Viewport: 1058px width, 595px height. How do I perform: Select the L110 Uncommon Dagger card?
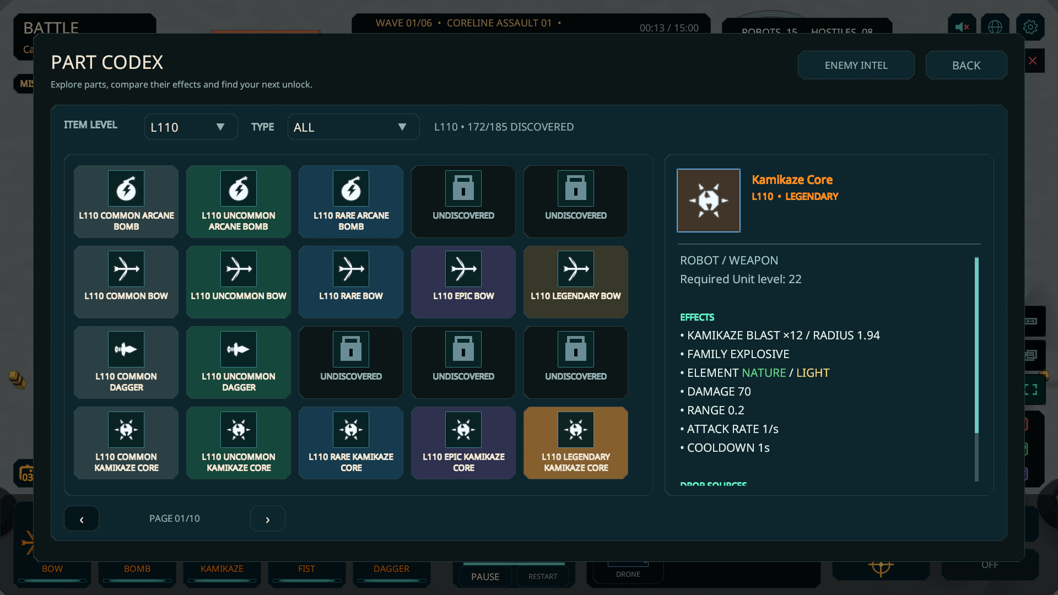point(239,363)
